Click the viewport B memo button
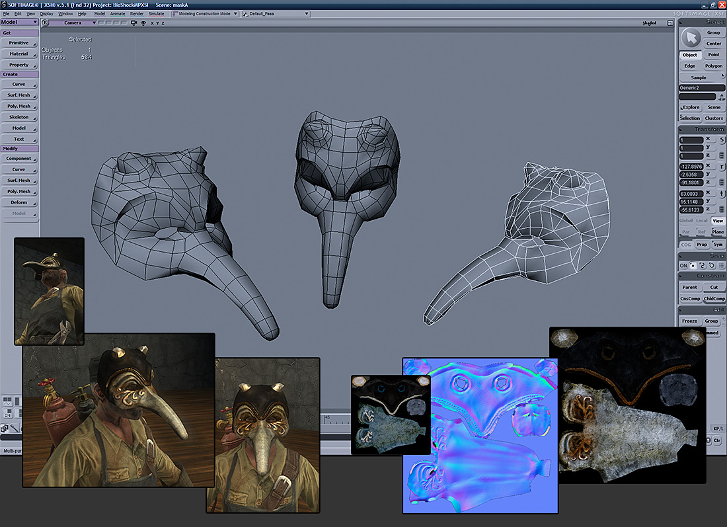This screenshot has height=527, width=727. (x=45, y=22)
